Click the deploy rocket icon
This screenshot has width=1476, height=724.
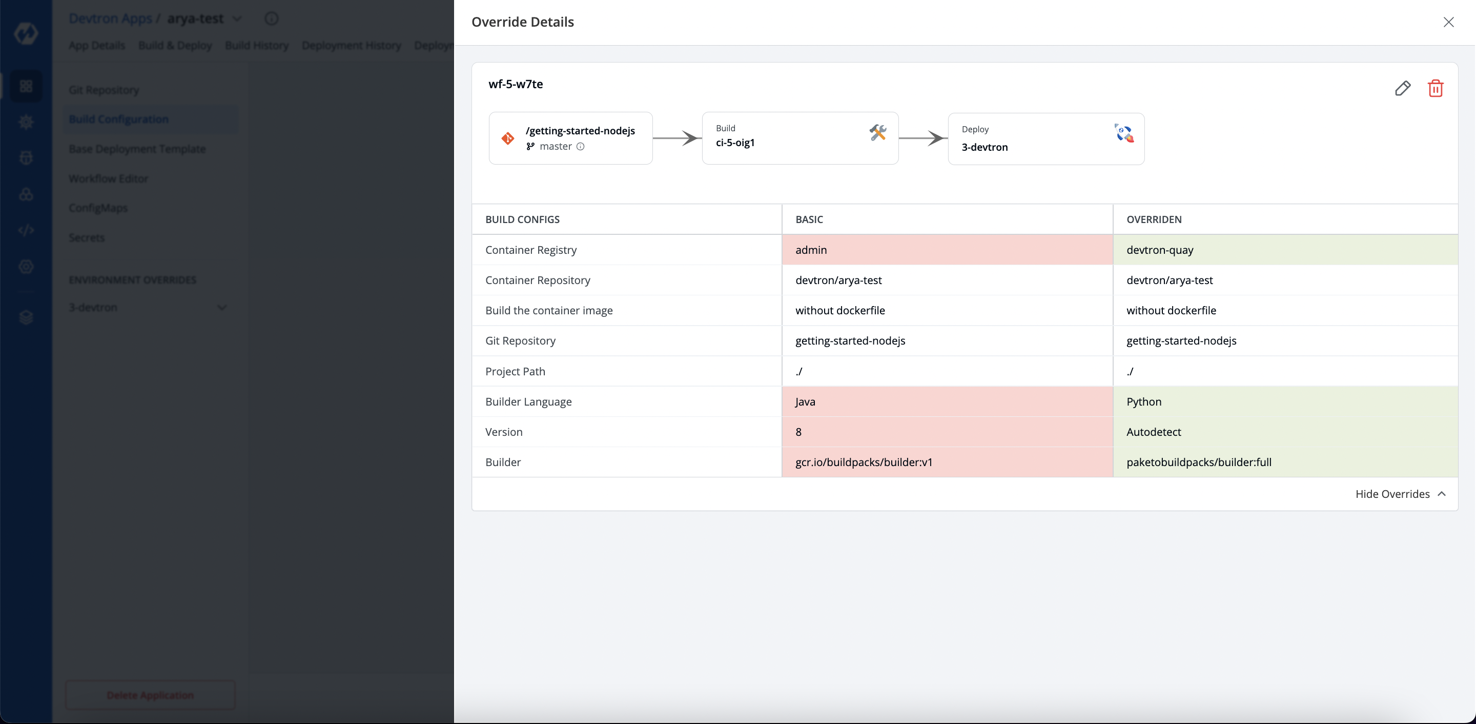point(1123,133)
